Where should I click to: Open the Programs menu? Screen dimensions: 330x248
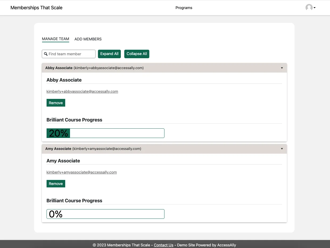coord(184,8)
